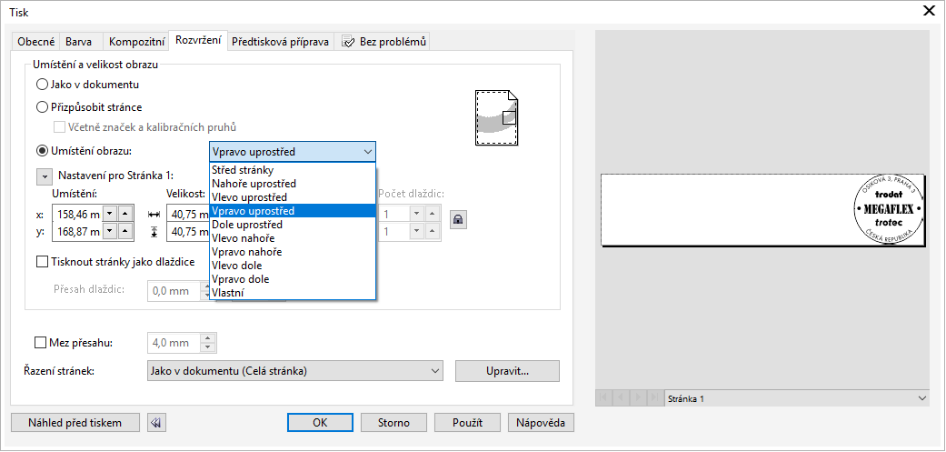Toggle the 'Mez přesahu' checkbox
The image size is (946, 452).
click(x=39, y=343)
